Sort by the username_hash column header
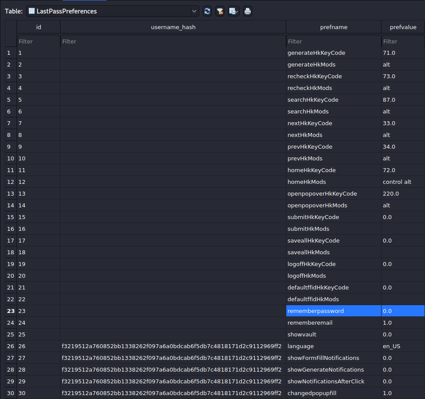This screenshot has width=425, height=399. click(173, 27)
